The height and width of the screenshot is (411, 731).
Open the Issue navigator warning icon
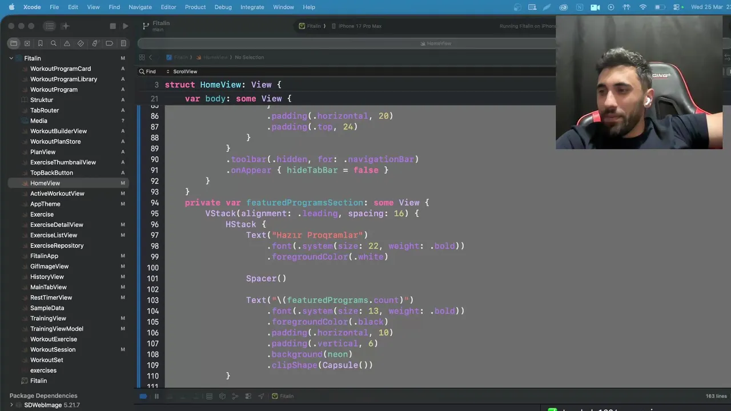(x=67, y=43)
